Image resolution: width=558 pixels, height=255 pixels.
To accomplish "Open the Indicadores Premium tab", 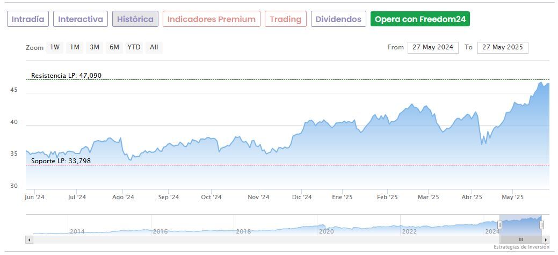I will [211, 19].
